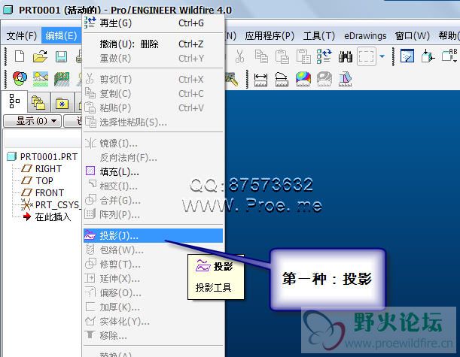
Task: Open the 工具(T) menu
Action: (319, 36)
